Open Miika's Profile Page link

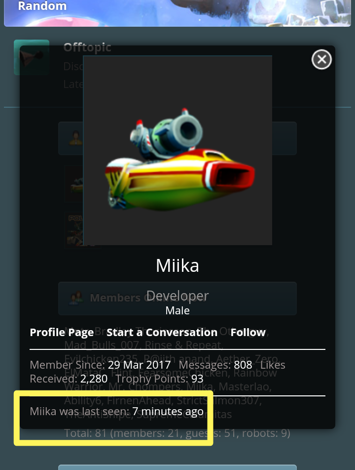click(x=62, y=333)
